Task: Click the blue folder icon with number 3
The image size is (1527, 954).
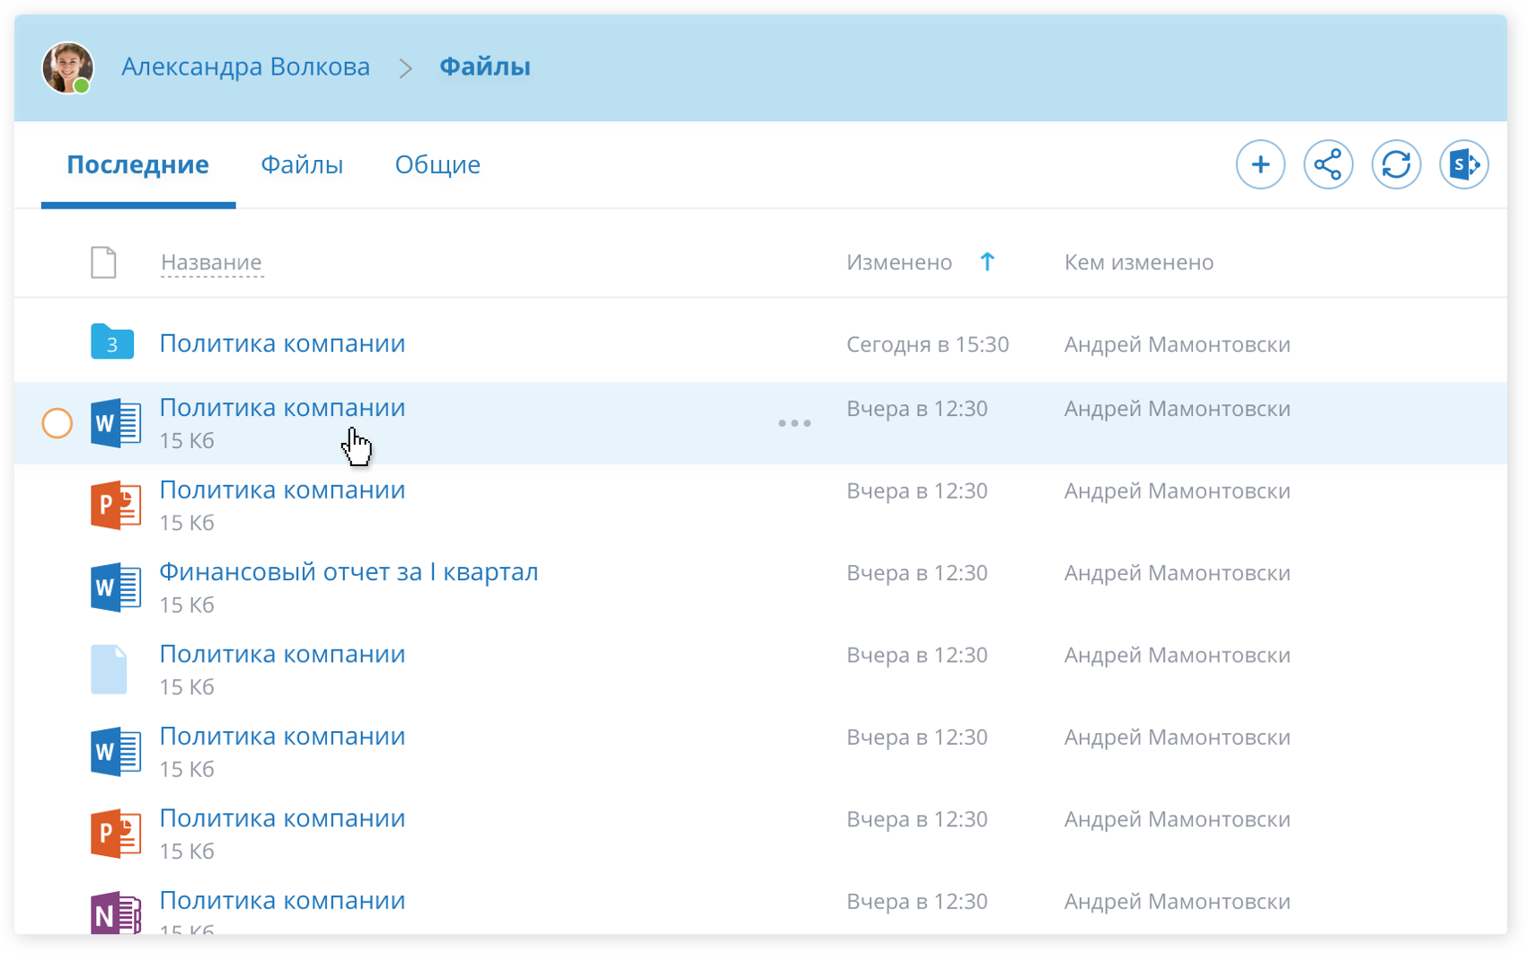Action: (x=112, y=343)
